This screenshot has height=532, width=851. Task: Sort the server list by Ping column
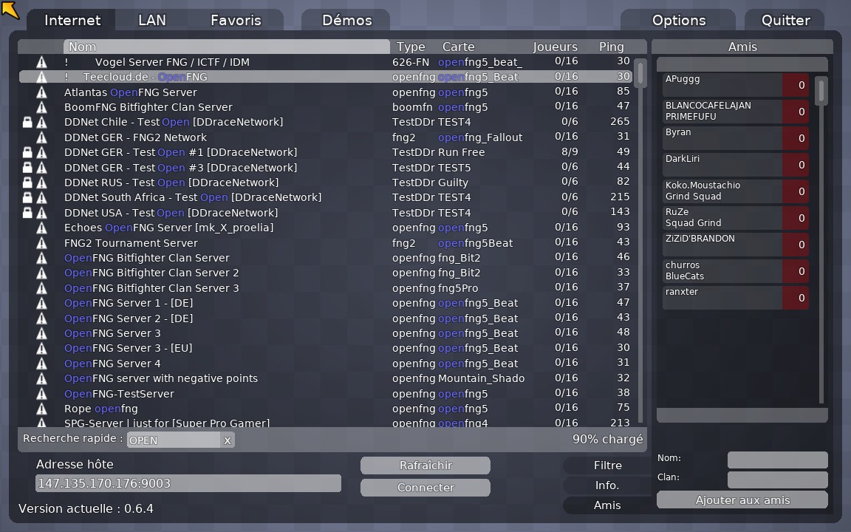(x=611, y=47)
